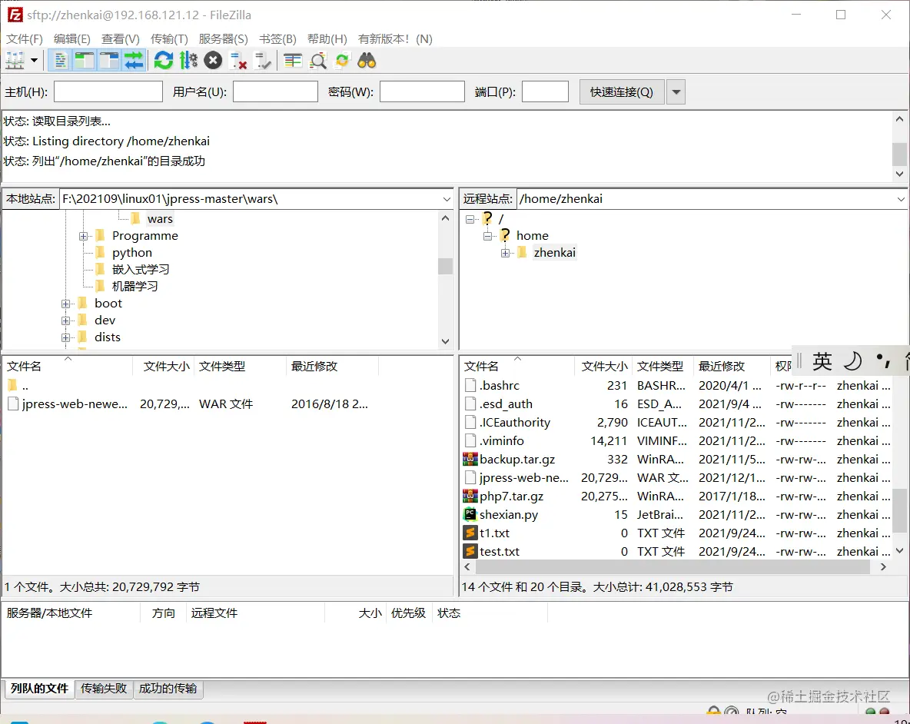Image resolution: width=910 pixels, height=724 pixels.
Task: Focus the 主机(H) host field
Action: click(x=108, y=91)
